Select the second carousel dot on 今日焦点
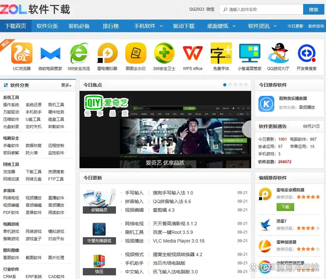Viewport: 326px width, 279px height. (x=230, y=85)
